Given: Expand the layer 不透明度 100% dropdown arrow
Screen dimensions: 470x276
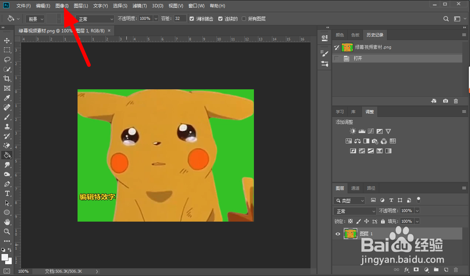Looking at the screenshot, I should 417,211.
